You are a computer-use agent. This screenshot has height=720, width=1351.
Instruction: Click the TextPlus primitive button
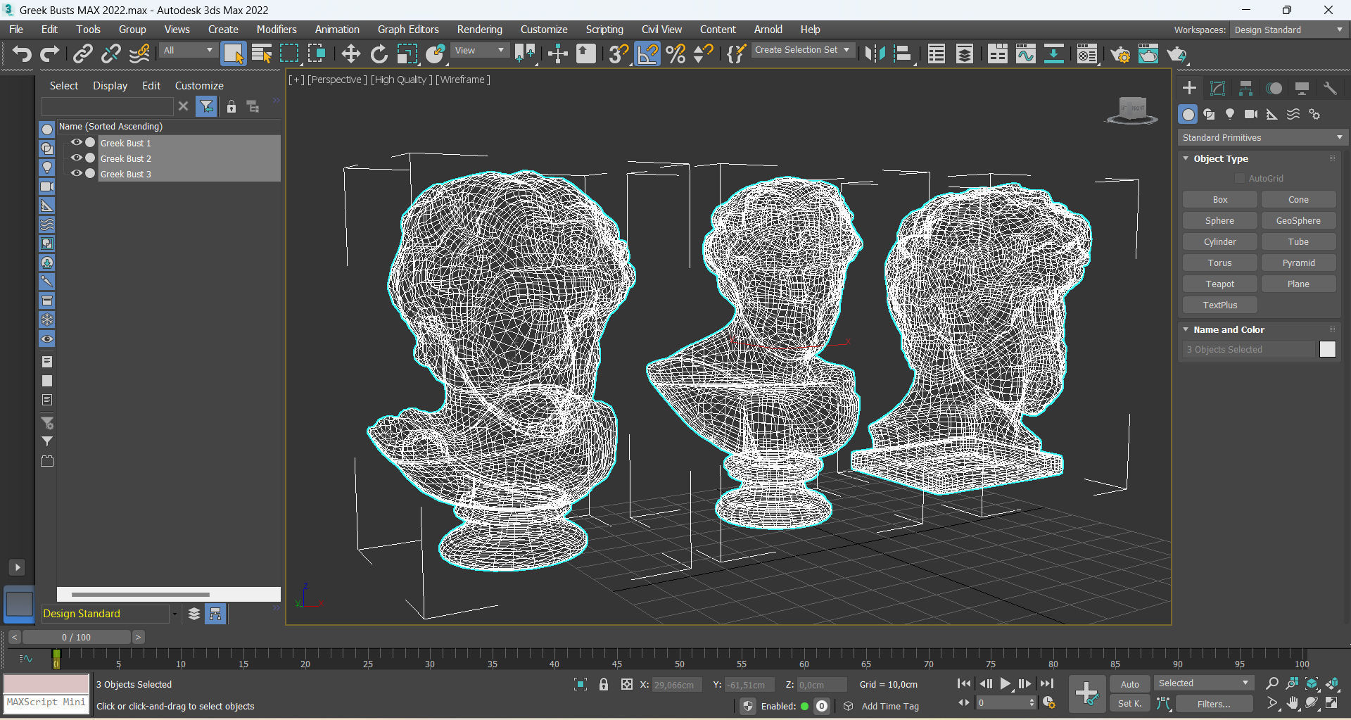[x=1220, y=305]
